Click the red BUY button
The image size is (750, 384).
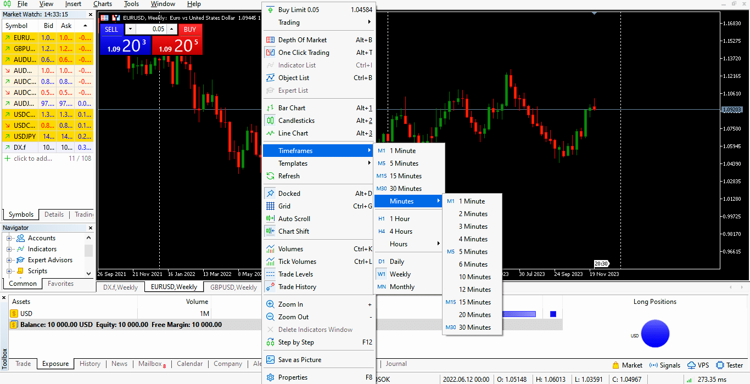click(x=190, y=30)
